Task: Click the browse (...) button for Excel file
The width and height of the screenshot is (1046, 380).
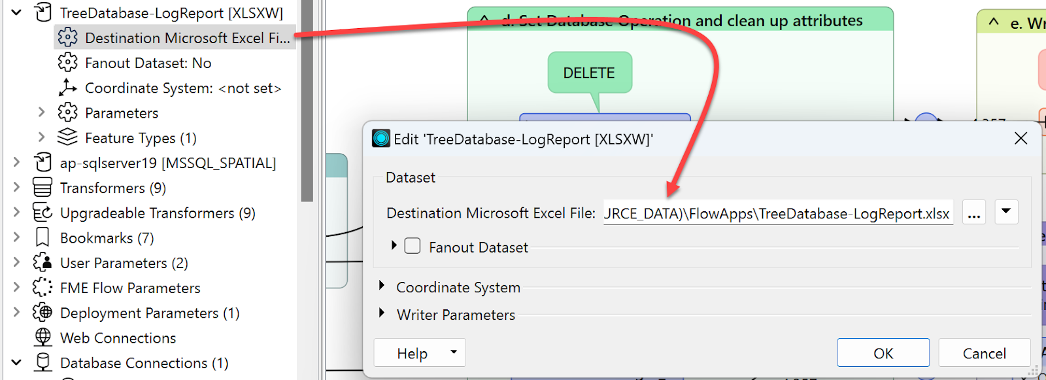Action: click(974, 213)
